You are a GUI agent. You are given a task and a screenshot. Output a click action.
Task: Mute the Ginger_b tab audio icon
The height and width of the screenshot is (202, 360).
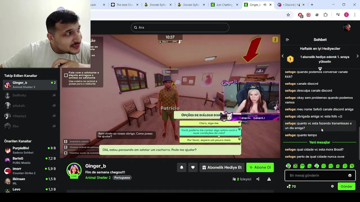(265, 5)
